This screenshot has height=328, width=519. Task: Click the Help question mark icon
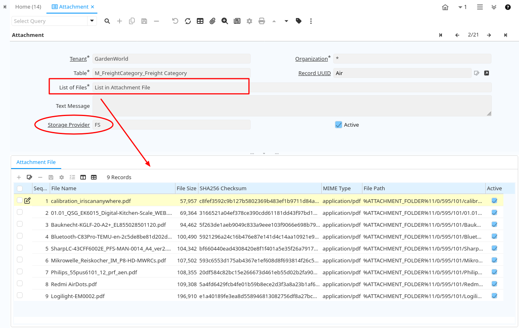point(508,7)
